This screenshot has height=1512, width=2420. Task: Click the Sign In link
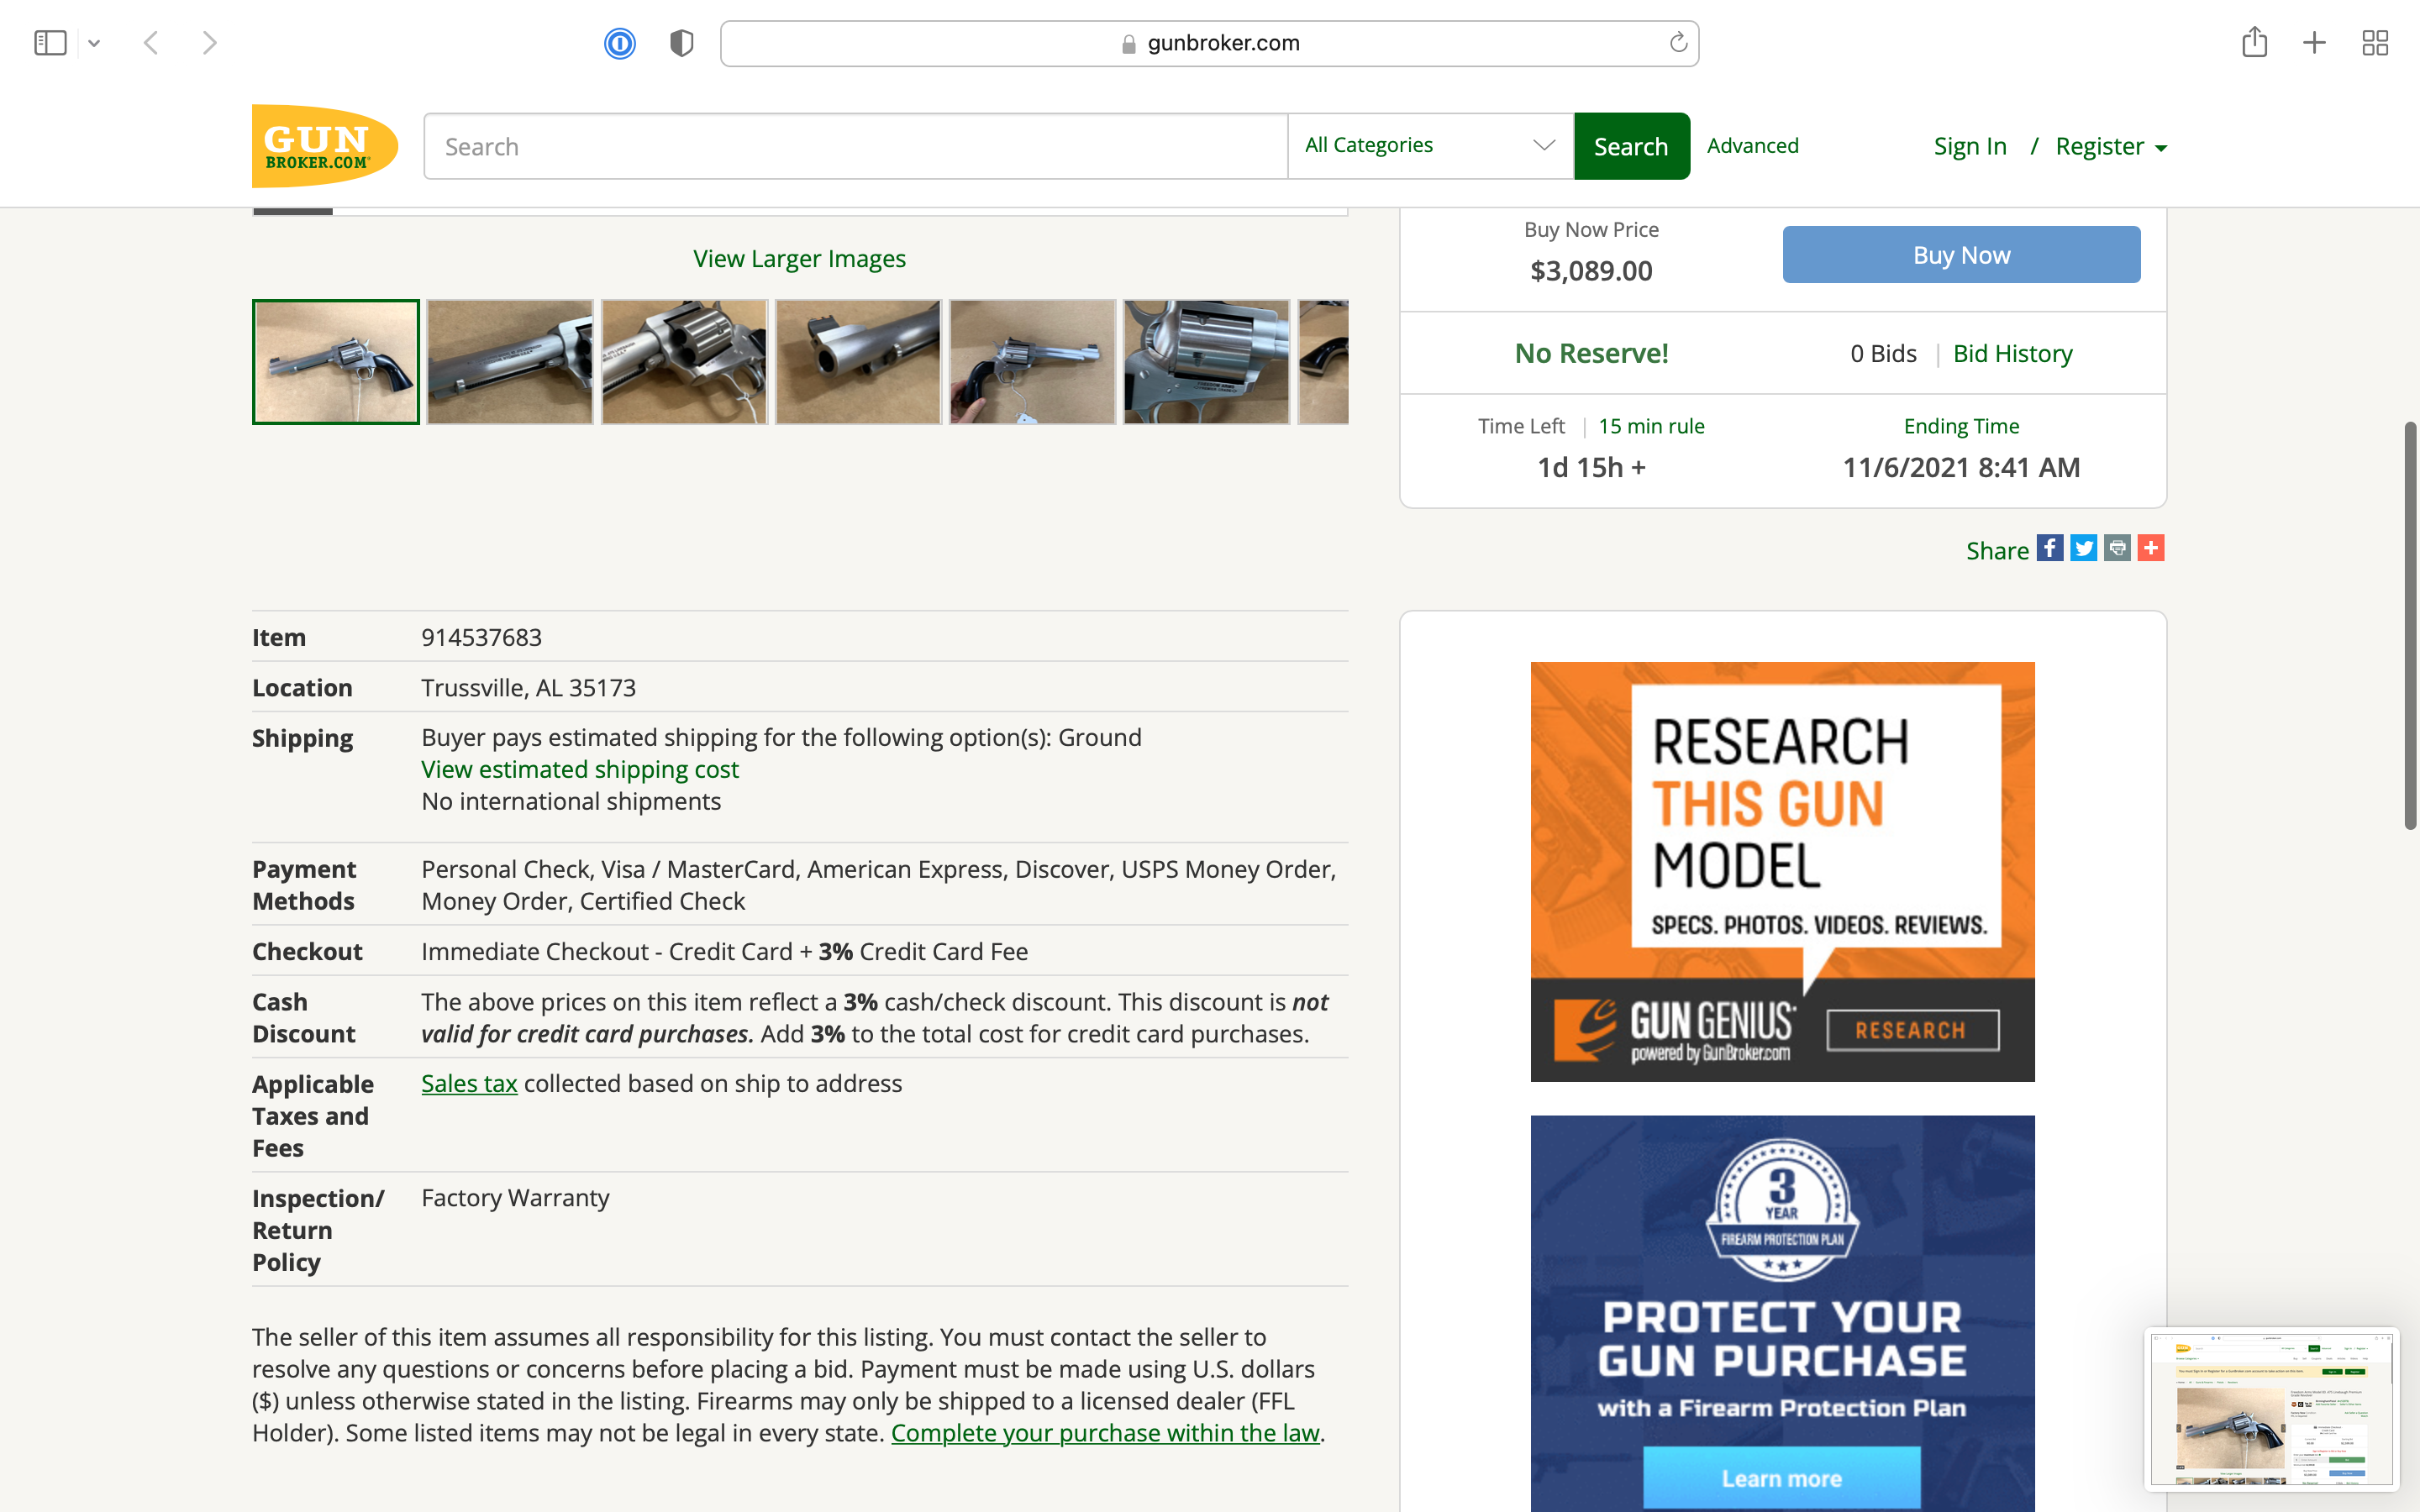coord(1969,146)
